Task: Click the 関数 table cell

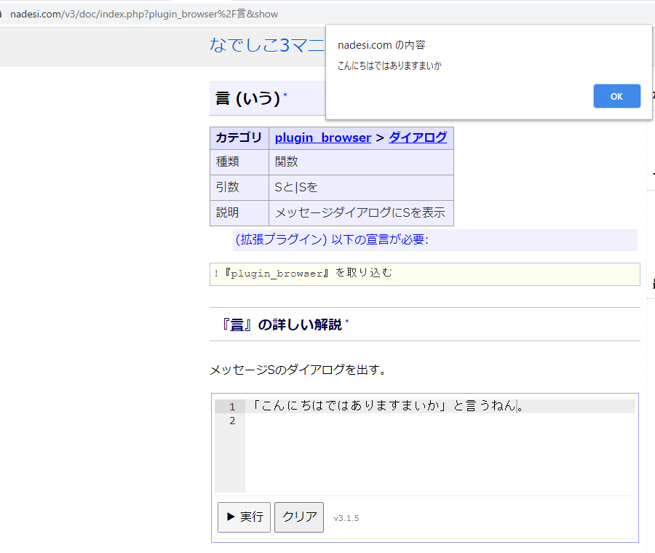Action: pyautogui.click(x=361, y=162)
